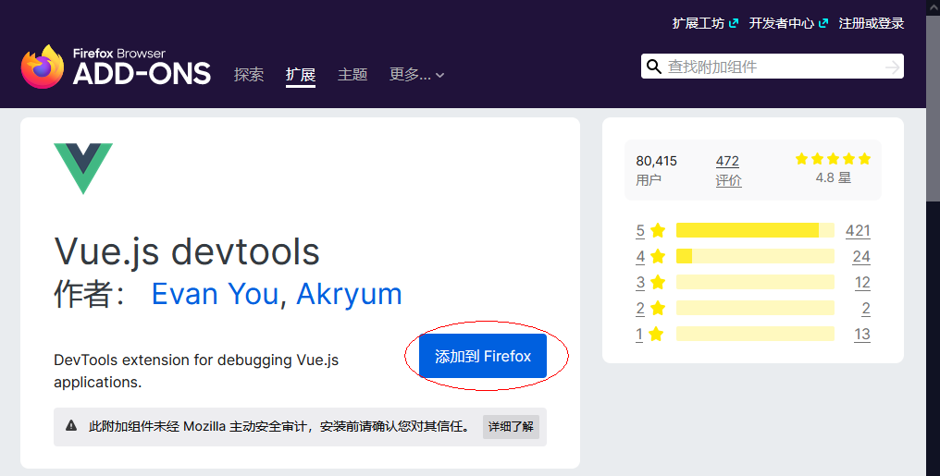Click the star icon in the 5-star row
Image resolution: width=940 pixels, height=476 pixels.
pos(658,230)
